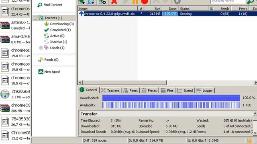Image resolution: width=257 pixels, height=144 pixels.
Task: Open the 7z920.exe download entry
Action: pos(15,94)
